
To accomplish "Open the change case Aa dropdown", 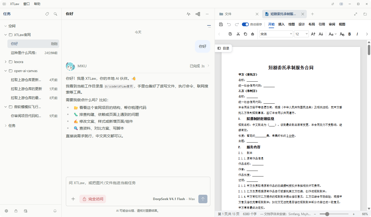I will pyautogui.click(x=332, y=34).
